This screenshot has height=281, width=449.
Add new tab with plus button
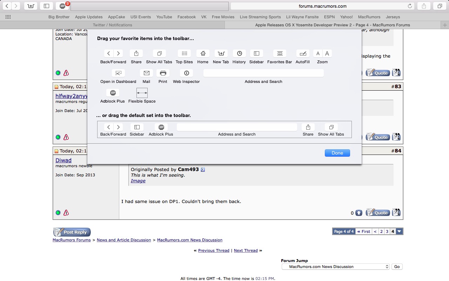click(445, 25)
